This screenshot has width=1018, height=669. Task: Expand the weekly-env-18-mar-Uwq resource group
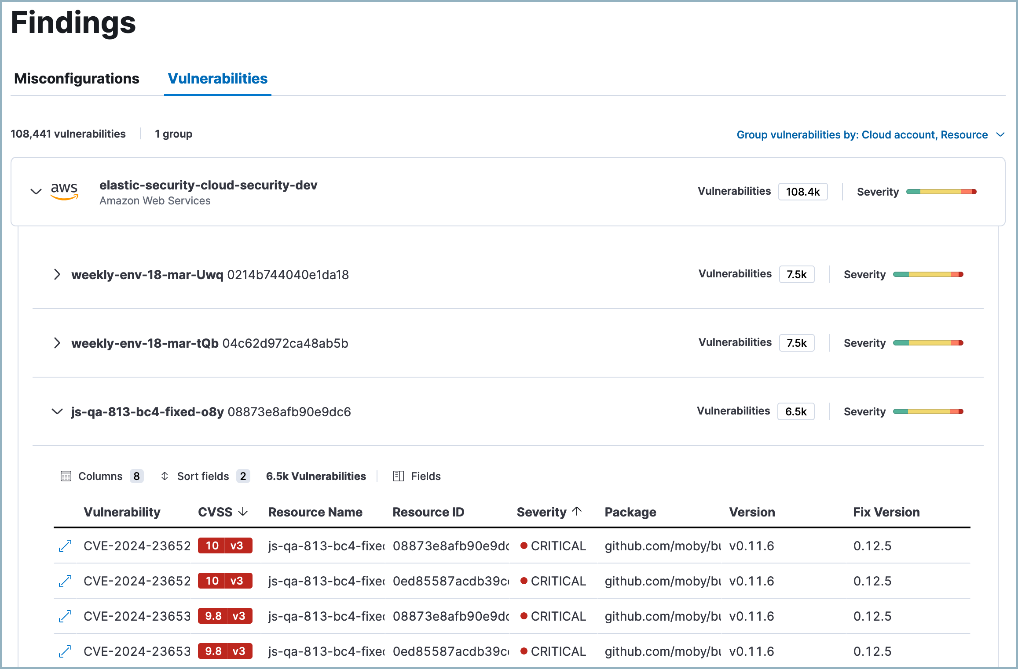[57, 274]
